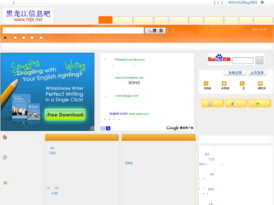This screenshot has height=205, width=274.
Task: Open the right list entry containing 200
Action: click(211, 189)
